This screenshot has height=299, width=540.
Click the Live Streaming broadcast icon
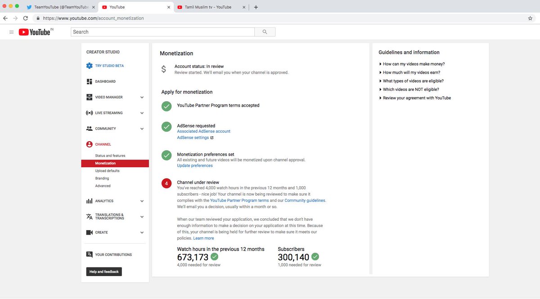pos(89,113)
